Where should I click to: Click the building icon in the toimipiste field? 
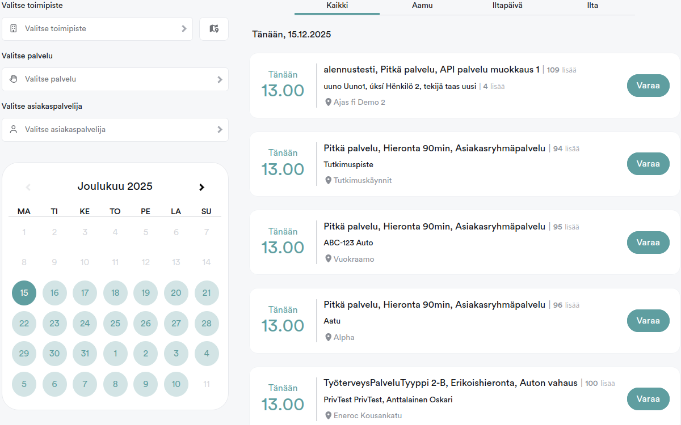14,28
